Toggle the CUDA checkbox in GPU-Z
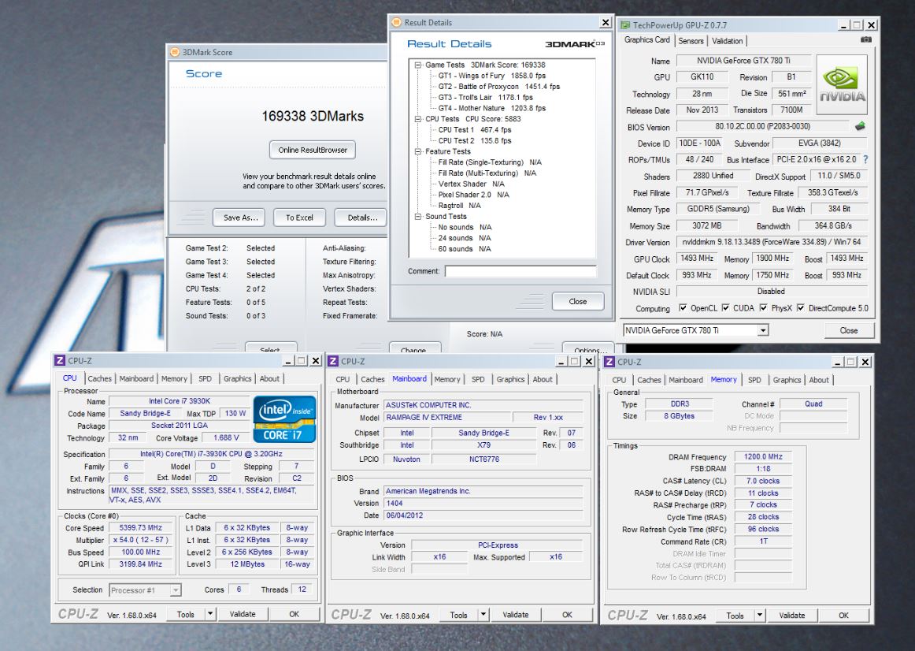Viewport: 915px width, 651px height. coord(725,307)
